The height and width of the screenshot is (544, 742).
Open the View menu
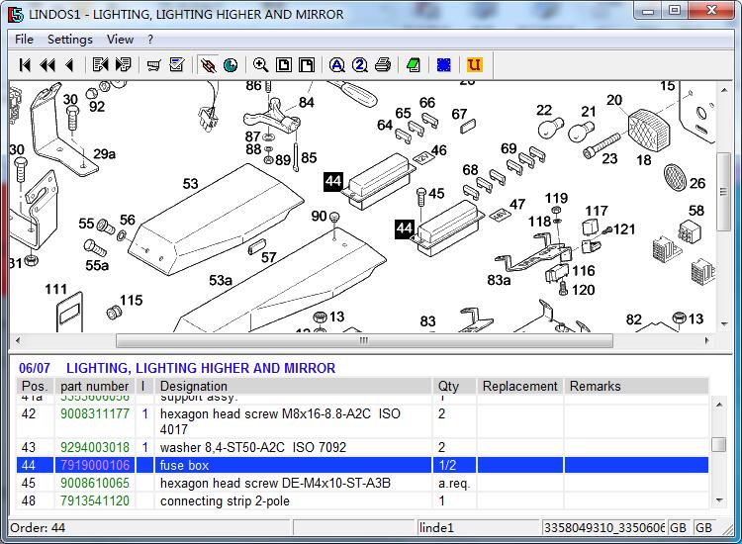(x=120, y=40)
